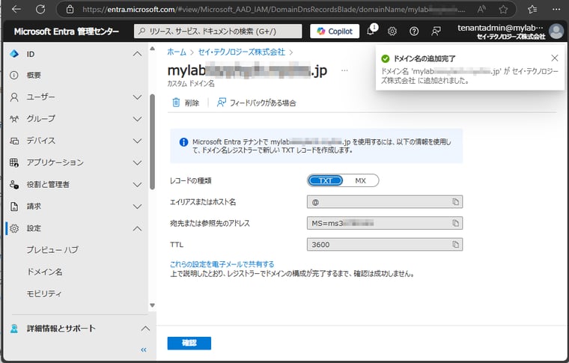Expand the ユーザー menu
Image resolution: width=569 pixels, height=363 pixels.
pyautogui.click(x=137, y=97)
